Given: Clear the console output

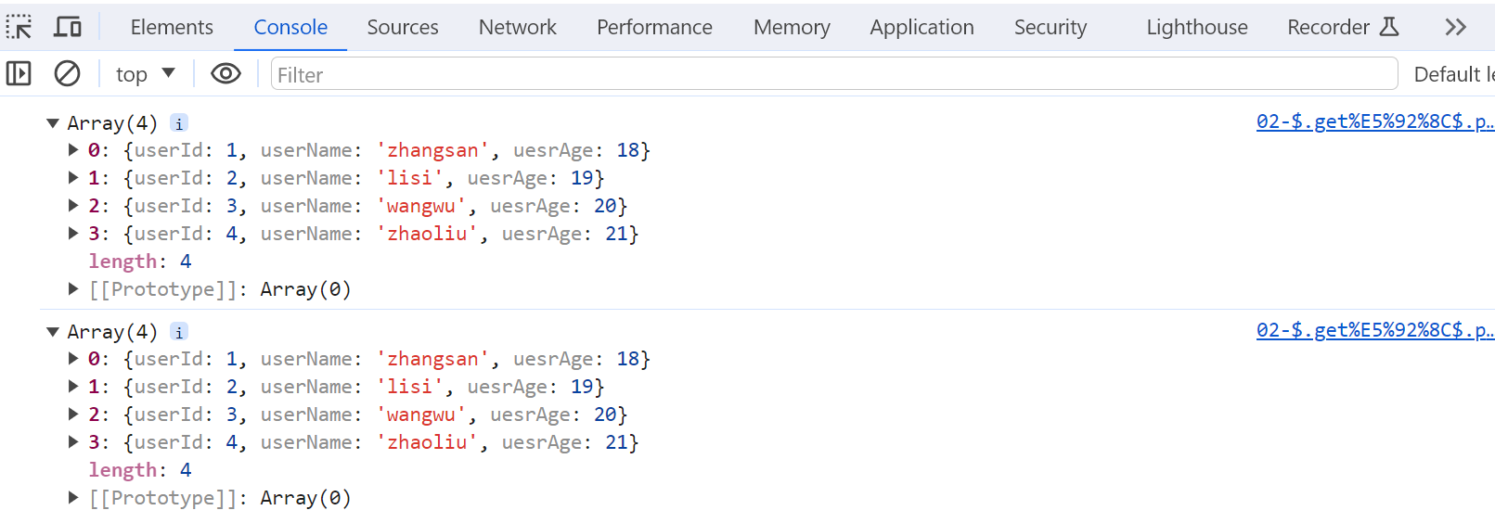Looking at the screenshot, I should (x=67, y=73).
